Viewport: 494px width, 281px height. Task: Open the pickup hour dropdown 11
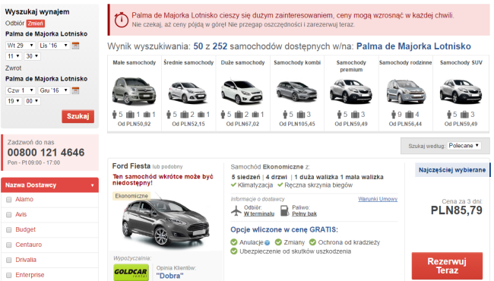(x=14, y=56)
